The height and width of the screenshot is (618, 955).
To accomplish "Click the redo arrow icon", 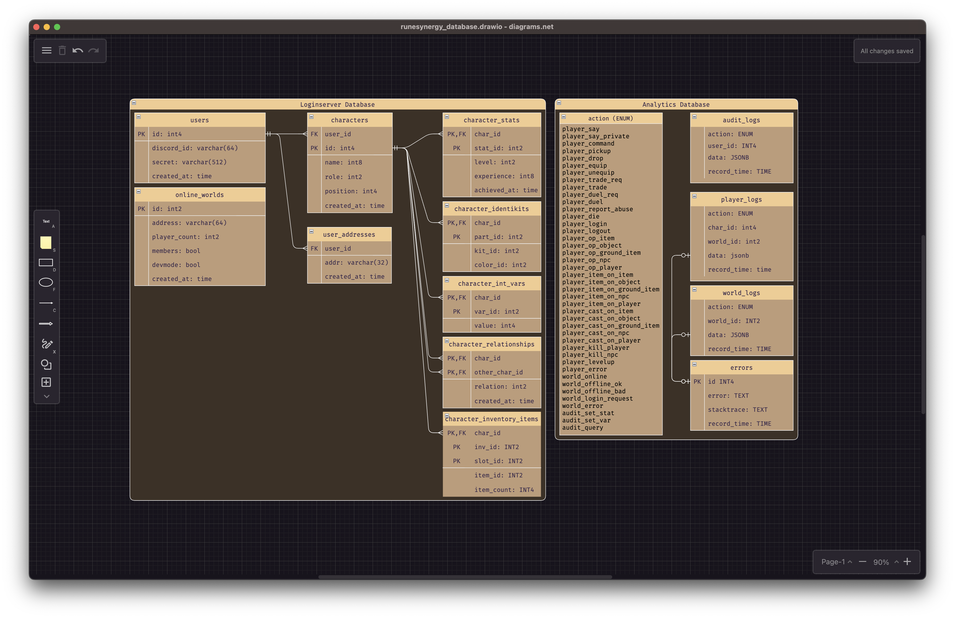I will pyautogui.click(x=93, y=51).
